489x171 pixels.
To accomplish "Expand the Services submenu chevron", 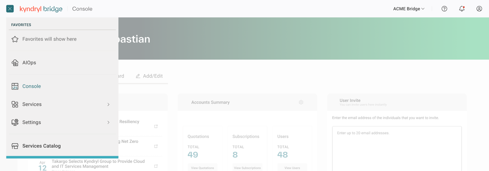I will click(108, 104).
